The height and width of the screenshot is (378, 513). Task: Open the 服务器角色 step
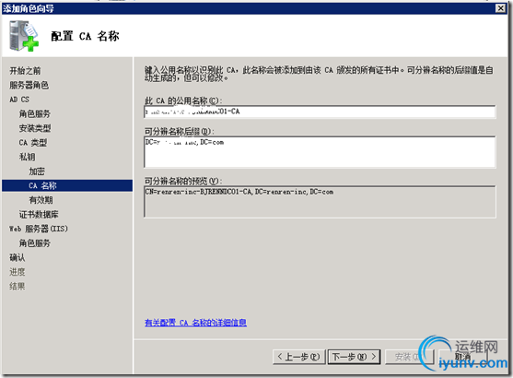29,85
